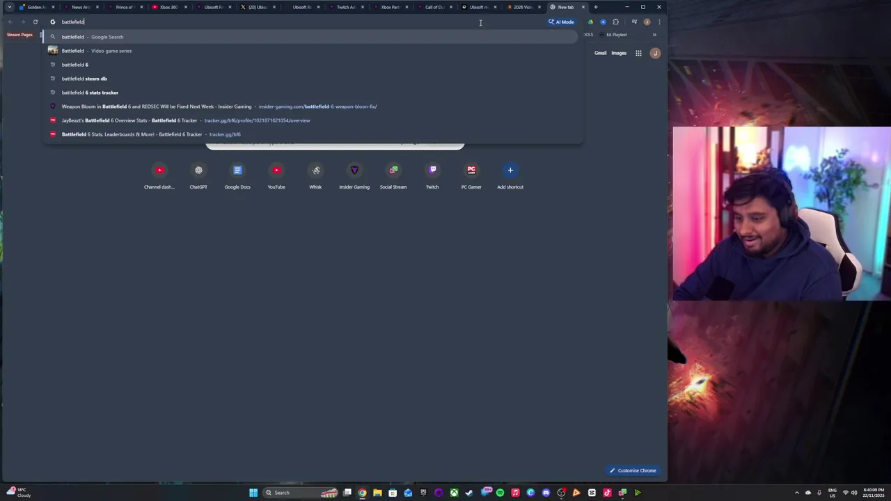Switch to the Prince of Persia tab
This screenshot has height=501, width=891.
(x=125, y=7)
